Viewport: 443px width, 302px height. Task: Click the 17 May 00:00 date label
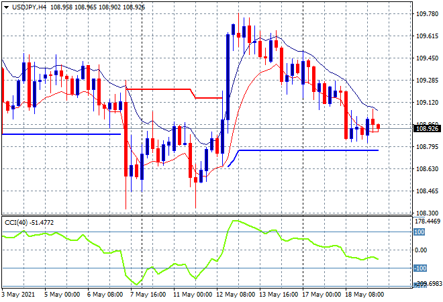click(x=322, y=295)
